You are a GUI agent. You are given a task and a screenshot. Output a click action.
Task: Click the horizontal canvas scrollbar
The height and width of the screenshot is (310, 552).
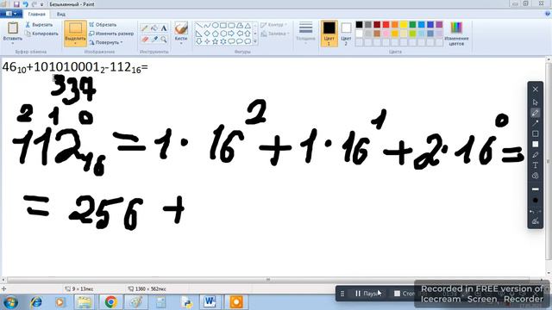[x=268, y=279]
